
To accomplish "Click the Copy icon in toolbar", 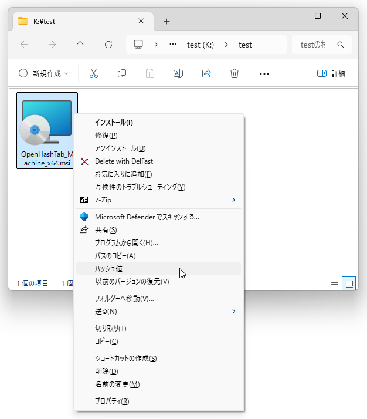I will (x=122, y=73).
